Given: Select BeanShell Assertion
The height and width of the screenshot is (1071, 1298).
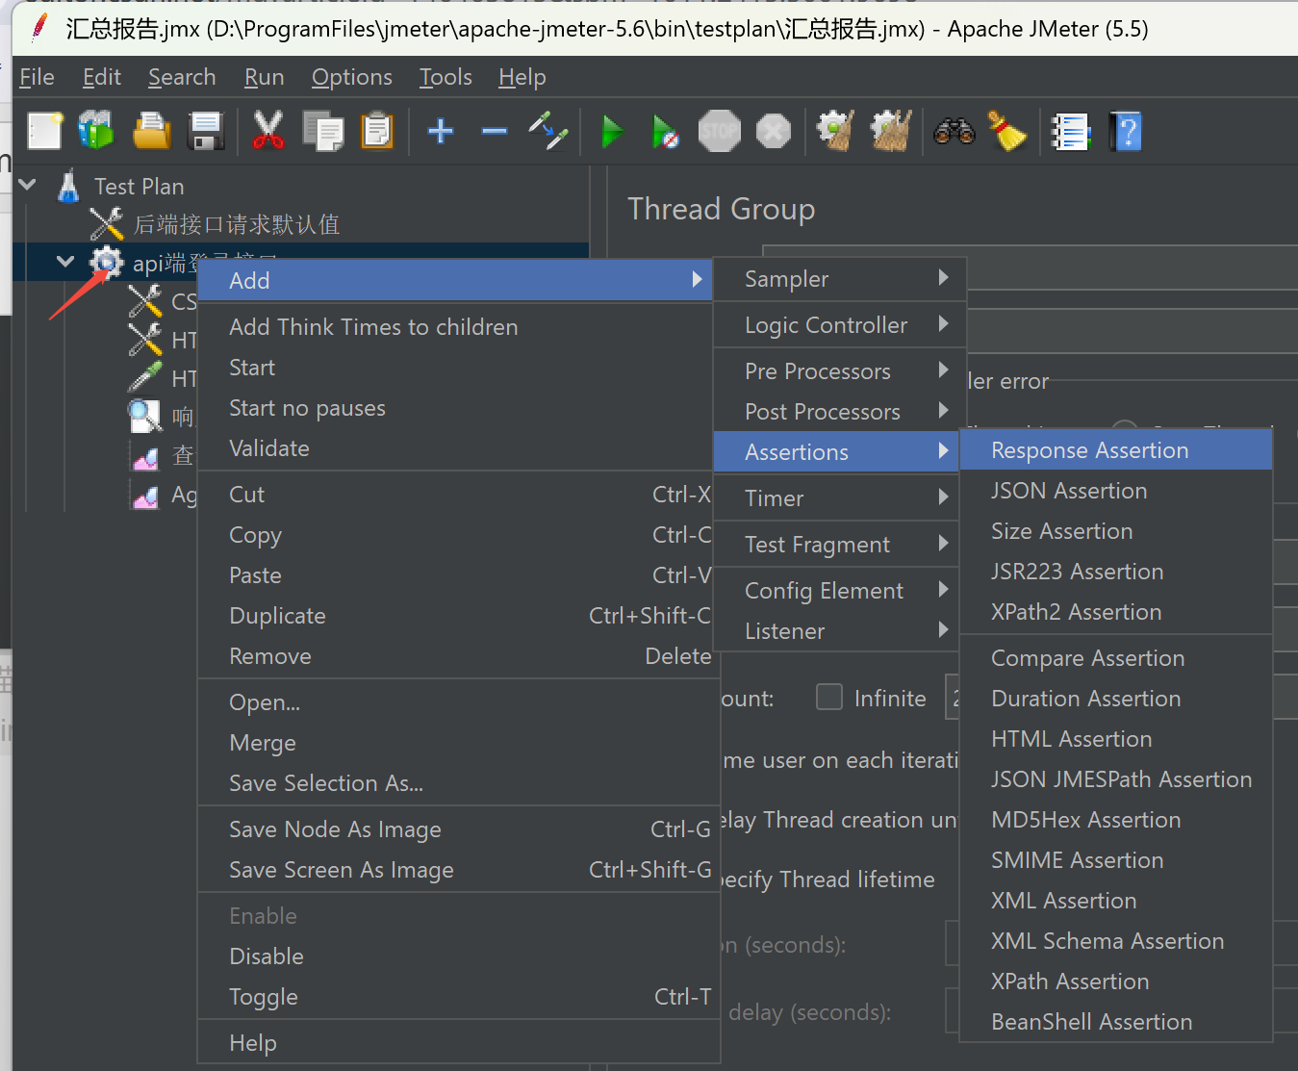Looking at the screenshot, I should (x=1116, y=1022).
